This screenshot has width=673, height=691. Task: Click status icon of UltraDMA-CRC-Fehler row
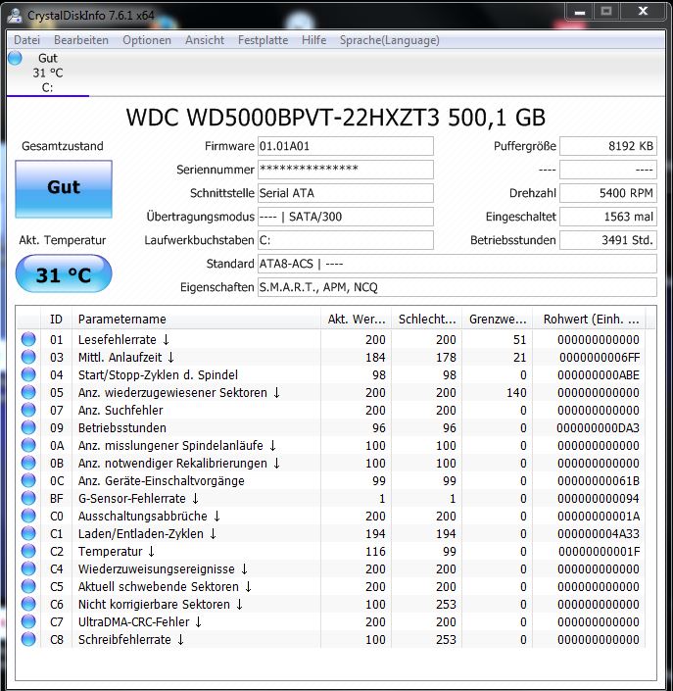[28, 621]
